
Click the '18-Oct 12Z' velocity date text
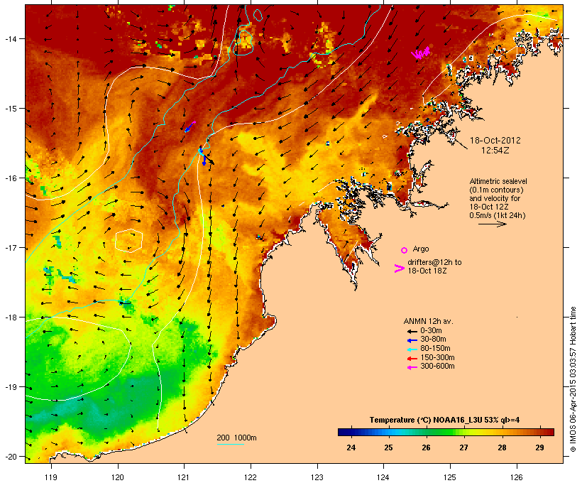(489, 207)
